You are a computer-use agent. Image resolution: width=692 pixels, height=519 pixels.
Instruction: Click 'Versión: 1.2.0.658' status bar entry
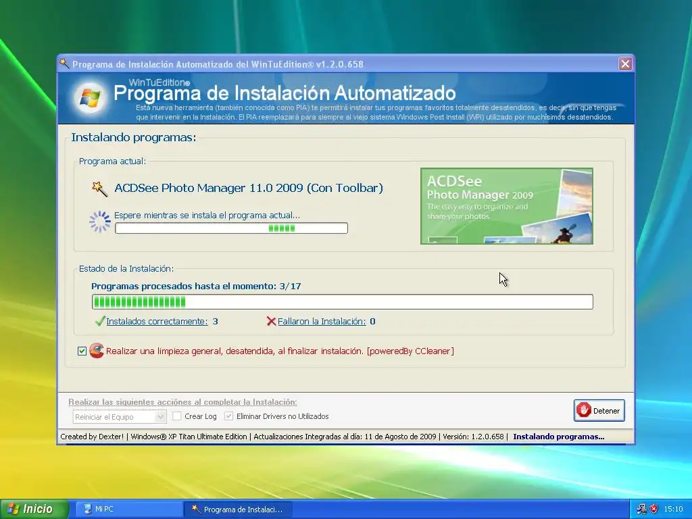473,437
